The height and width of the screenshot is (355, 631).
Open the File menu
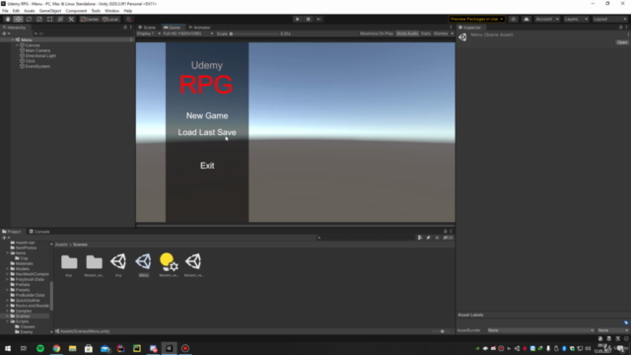[x=5, y=11]
